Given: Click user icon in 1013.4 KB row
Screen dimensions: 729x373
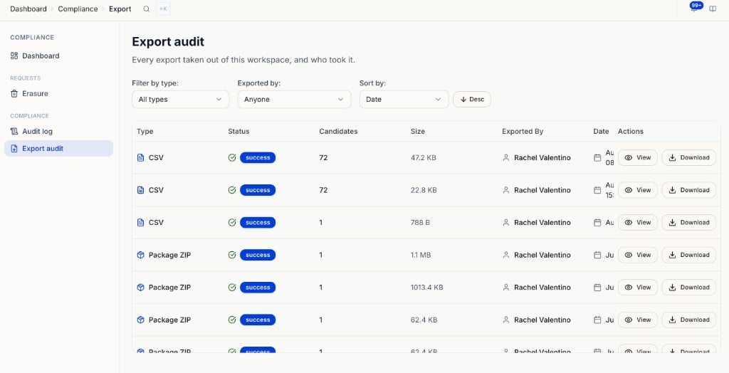Looking at the screenshot, I should pyautogui.click(x=506, y=288).
